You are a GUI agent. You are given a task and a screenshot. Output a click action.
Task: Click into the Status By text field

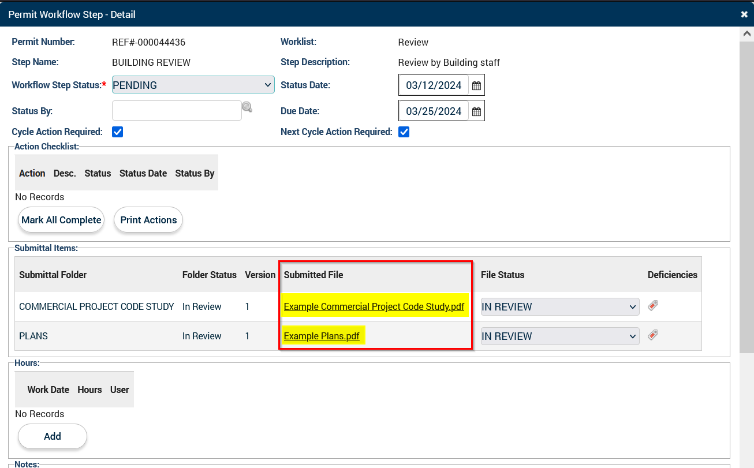tap(176, 111)
